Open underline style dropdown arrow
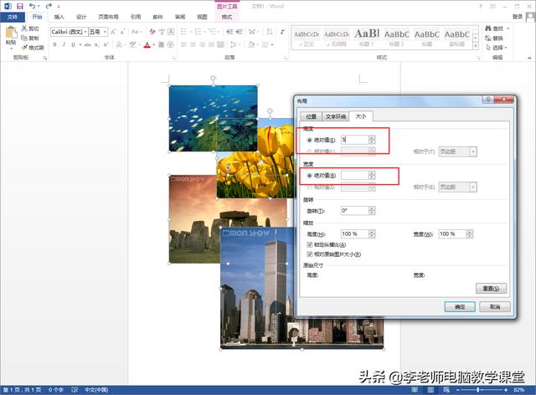536x395 pixels. point(80,44)
